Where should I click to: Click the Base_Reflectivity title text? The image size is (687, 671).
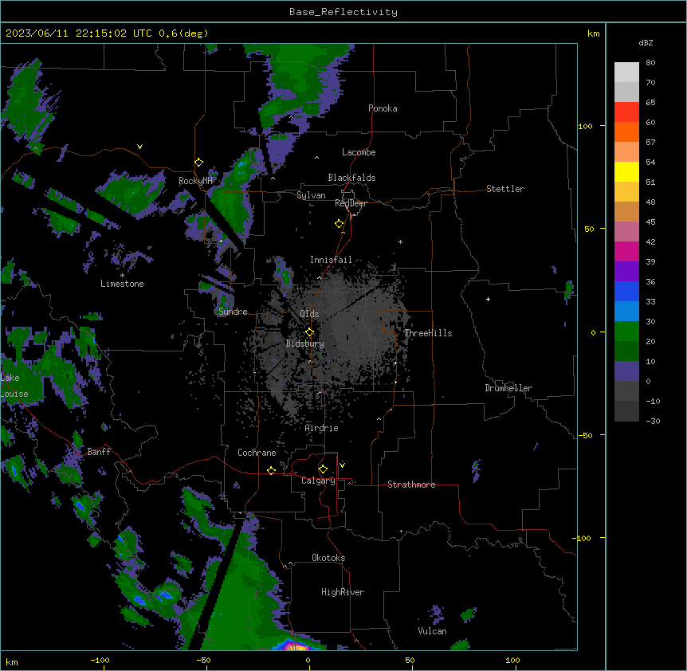click(x=343, y=12)
